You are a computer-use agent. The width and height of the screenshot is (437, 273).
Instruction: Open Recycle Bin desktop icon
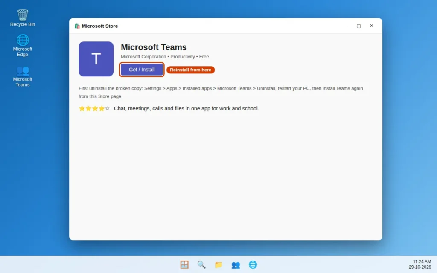[x=23, y=18]
